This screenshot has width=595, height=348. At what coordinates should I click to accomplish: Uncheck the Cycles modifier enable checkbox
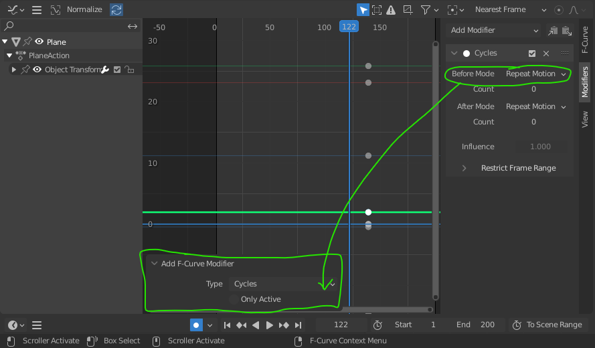(x=532, y=54)
